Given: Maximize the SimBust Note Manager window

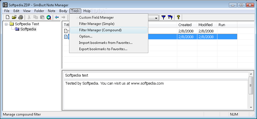Looking at the screenshot, I should click(x=241, y=5).
